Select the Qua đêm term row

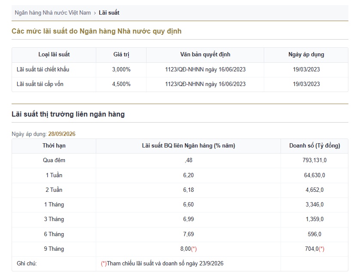click(x=180, y=160)
